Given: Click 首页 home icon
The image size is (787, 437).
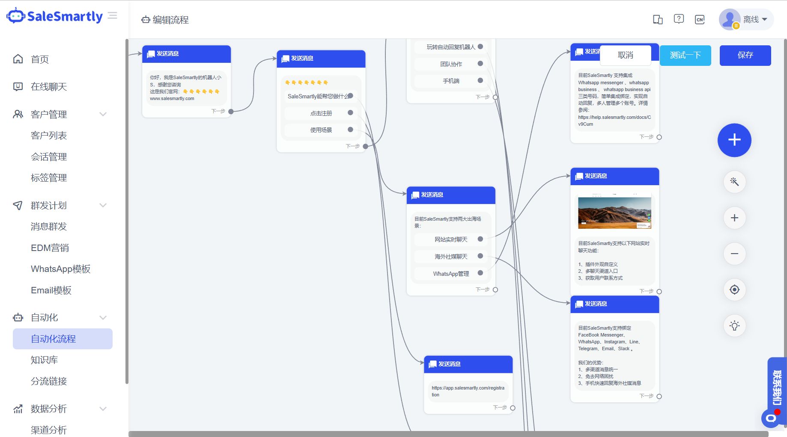Looking at the screenshot, I should pos(18,59).
